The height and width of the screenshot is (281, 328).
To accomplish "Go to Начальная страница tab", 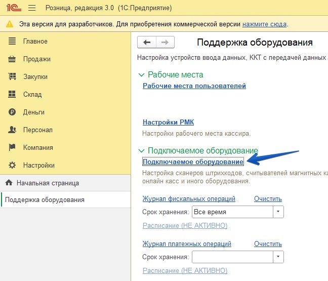I will (47, 183).
